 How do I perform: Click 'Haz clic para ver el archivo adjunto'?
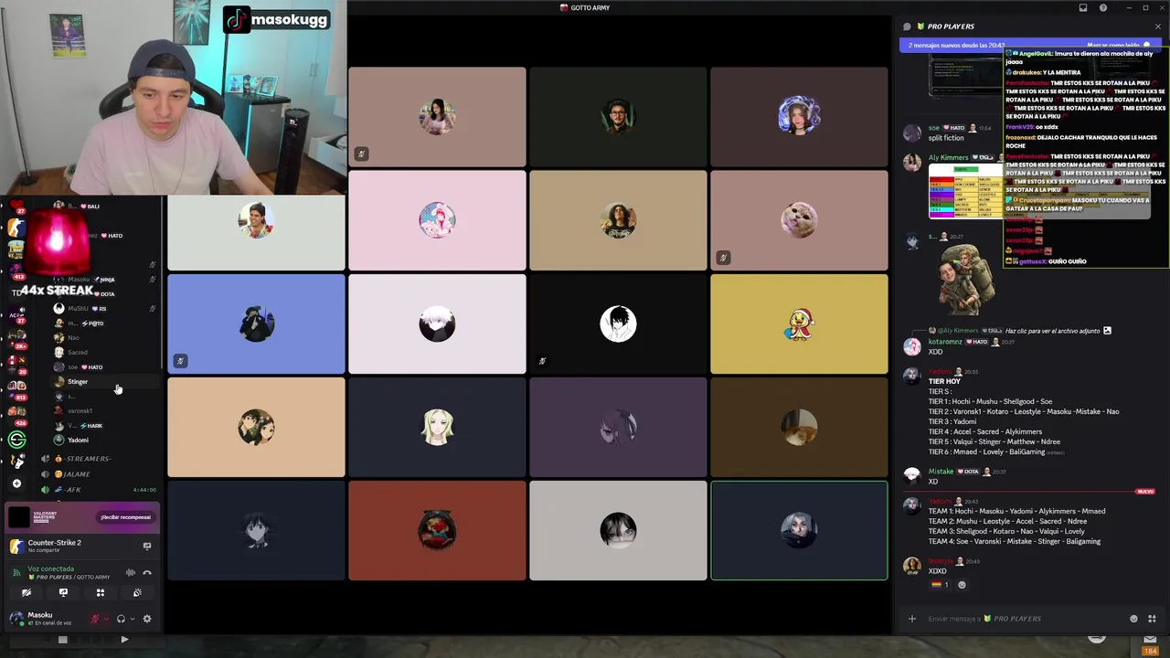coord(1052,330)
